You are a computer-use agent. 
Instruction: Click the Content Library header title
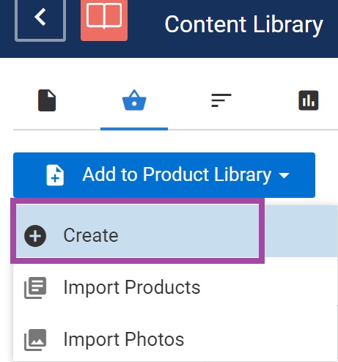pyautogui.click(x=244, y=25)
